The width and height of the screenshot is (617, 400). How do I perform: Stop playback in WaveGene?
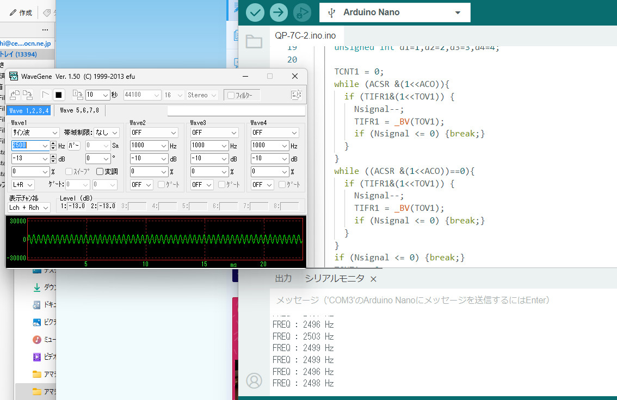click(x=58, y=95)
